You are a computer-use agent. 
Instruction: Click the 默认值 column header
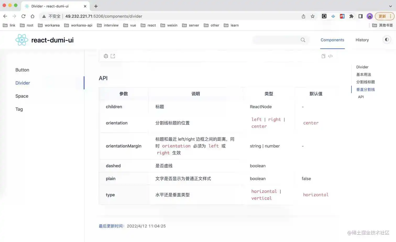point(316,94)
